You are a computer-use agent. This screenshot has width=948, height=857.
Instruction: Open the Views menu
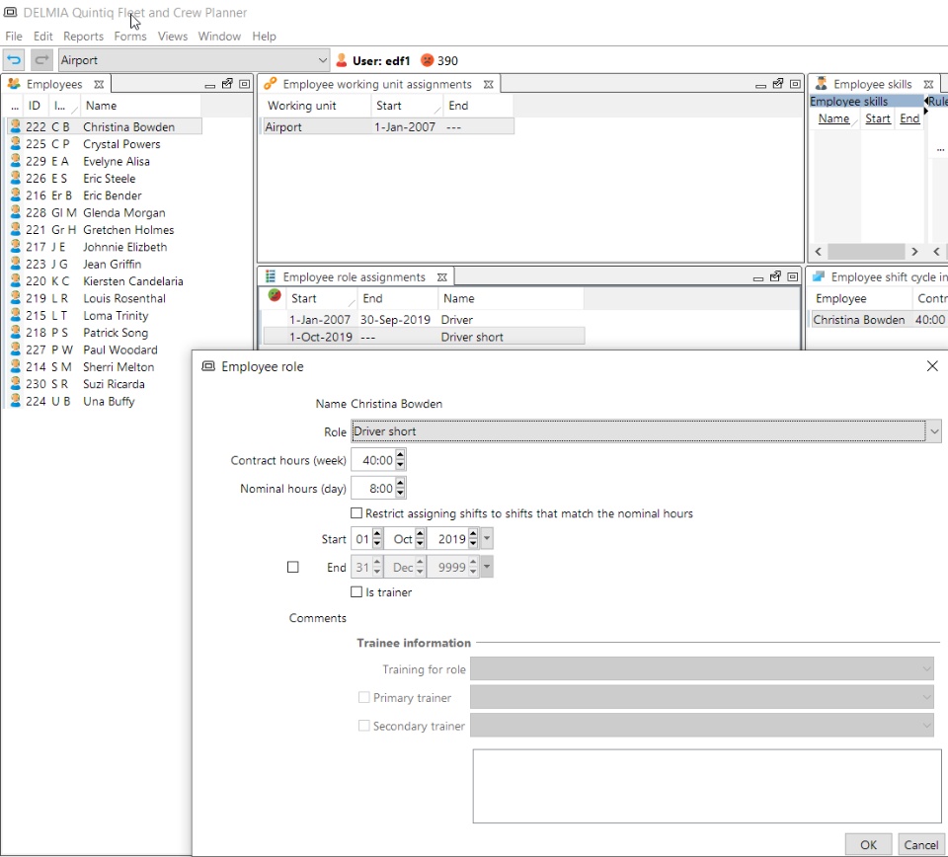click(173, 37)
